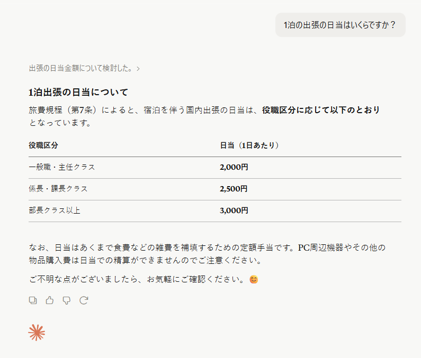The image size is (421, 358).
Task: Select the 部長クラス以上 row label
Action: pos(55,210)
